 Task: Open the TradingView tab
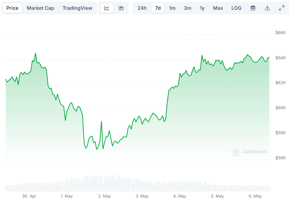click(77, 8)
